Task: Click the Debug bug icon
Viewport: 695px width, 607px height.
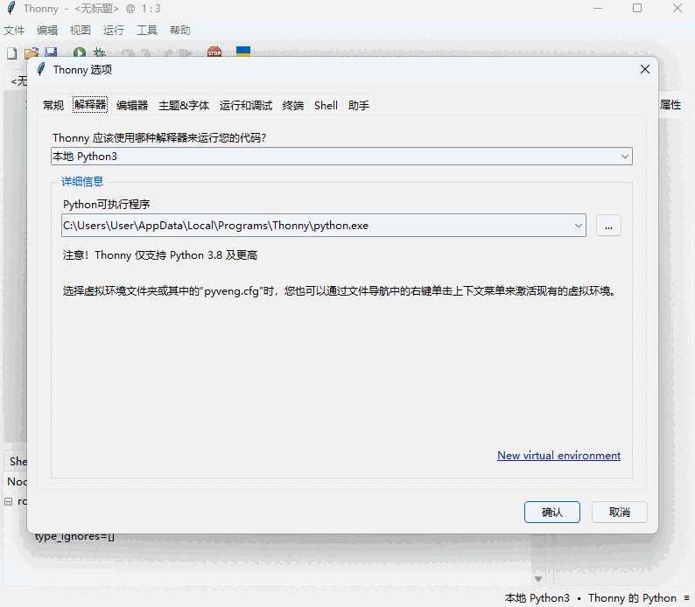Action: coord(99,52)
